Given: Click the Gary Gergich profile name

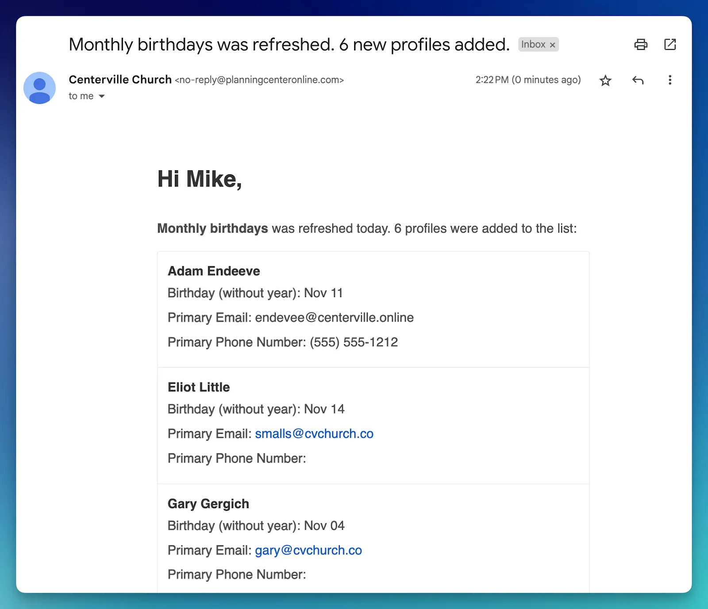Looking at the screenshot, I should point(208,504).
